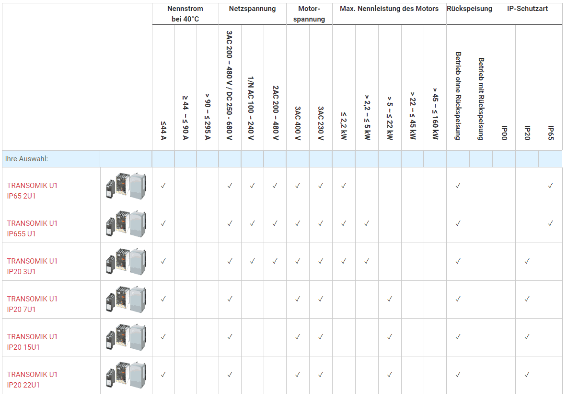568x399 pixels.
Task: Click the ≤44 A column header
Action: tap(163, 131)
